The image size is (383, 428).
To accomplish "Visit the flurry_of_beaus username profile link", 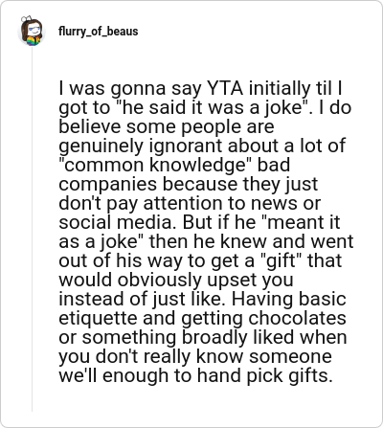I will click(98, 32).
